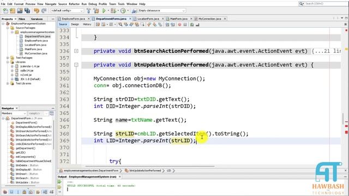
Task: Switch to LocationForm.java editor tab
Action: [x=148, y=19]
